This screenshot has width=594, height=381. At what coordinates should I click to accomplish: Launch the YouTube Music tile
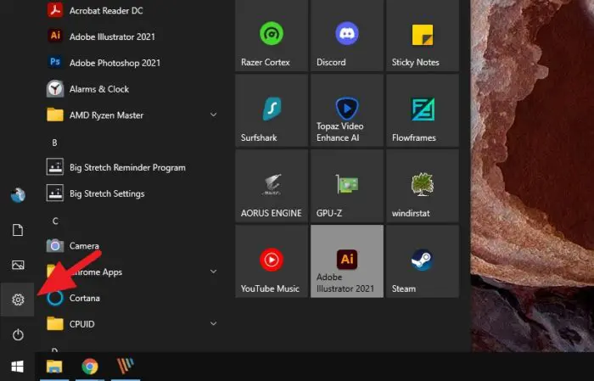coord(272,261)
